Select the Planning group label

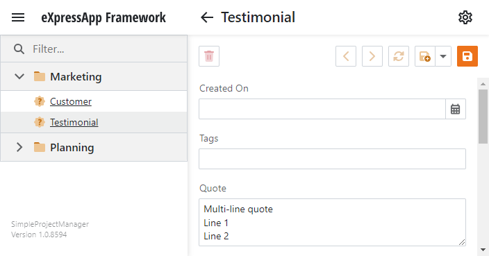72,147
